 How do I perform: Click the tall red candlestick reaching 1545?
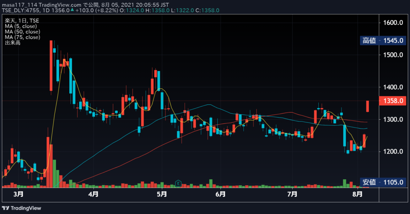51,66
